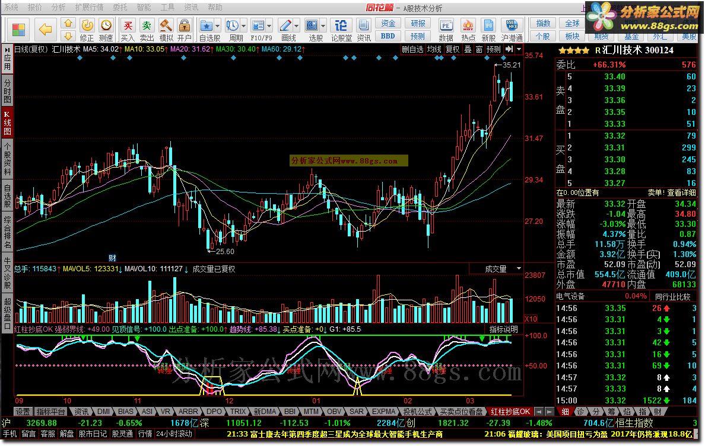Screen dimensions: 705x446
Task: Click the red 买入 buy icon
Action: tap(128, 25)
